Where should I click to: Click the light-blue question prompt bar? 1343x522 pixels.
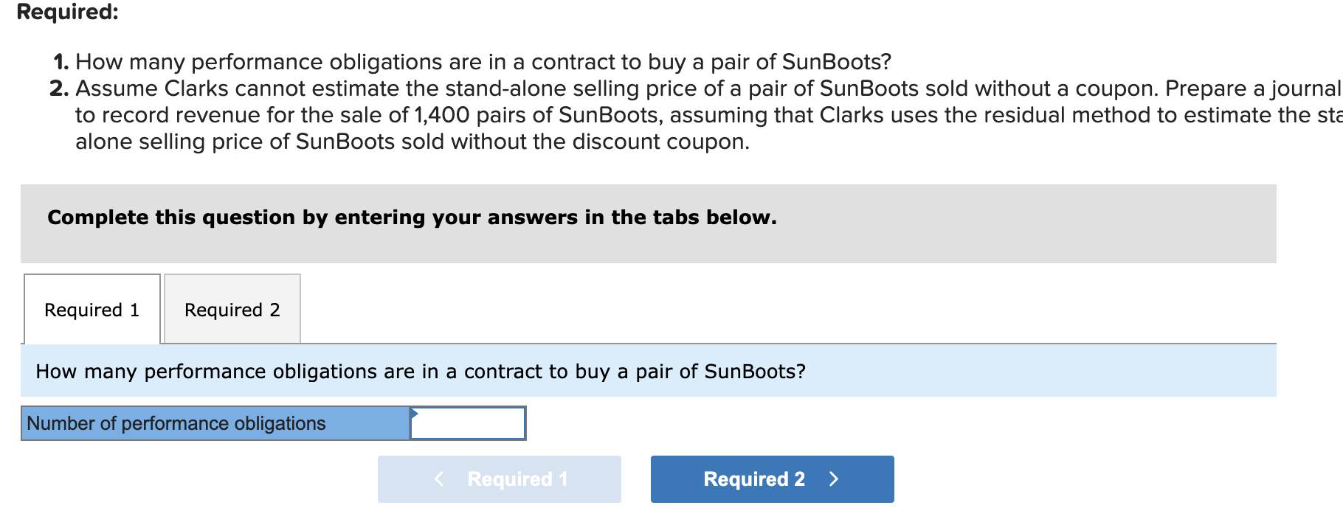(x=648, y=372)
